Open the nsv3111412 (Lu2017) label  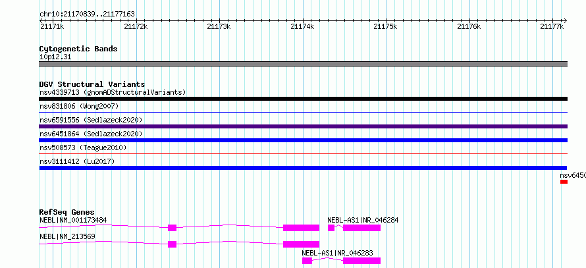click(x=77, y=161)
